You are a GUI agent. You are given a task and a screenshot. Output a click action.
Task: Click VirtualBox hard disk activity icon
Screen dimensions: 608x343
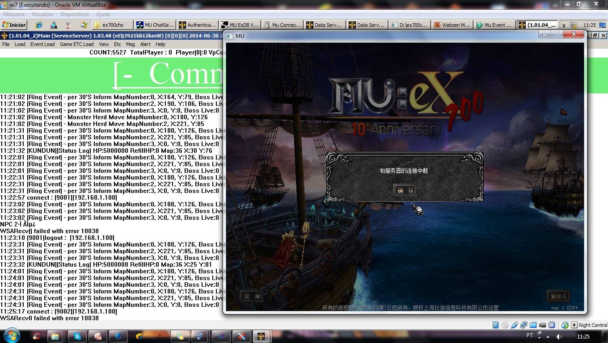point(495,325)
